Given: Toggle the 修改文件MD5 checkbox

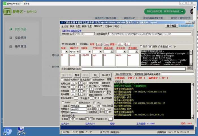Looking at the screenshot, I should tap(91, 79).
